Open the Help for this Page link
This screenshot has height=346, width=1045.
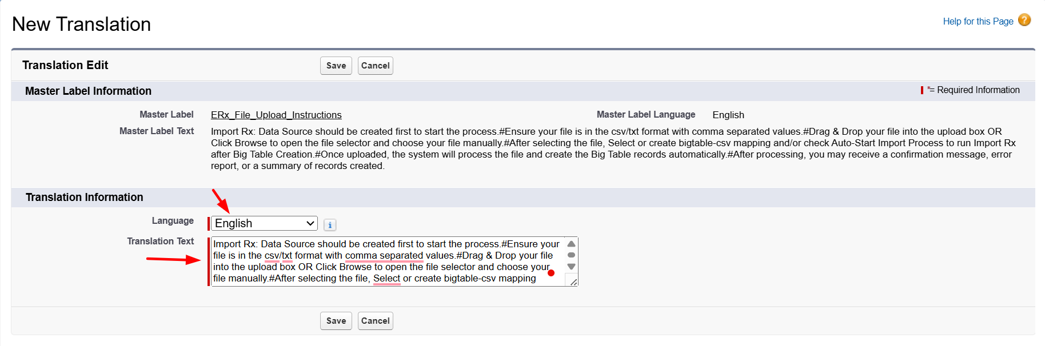(978, 21)
